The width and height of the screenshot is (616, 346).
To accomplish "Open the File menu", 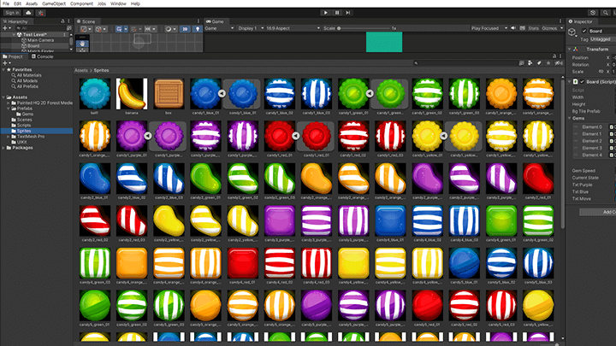I will tap(6, 3).
